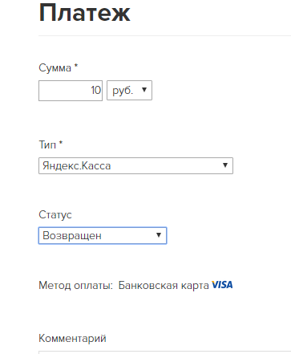Expand the Статус dropdown showing Возвращен
Image resolution: width=291 pixels, height=354 pixels.
click(x=103, y=236)
